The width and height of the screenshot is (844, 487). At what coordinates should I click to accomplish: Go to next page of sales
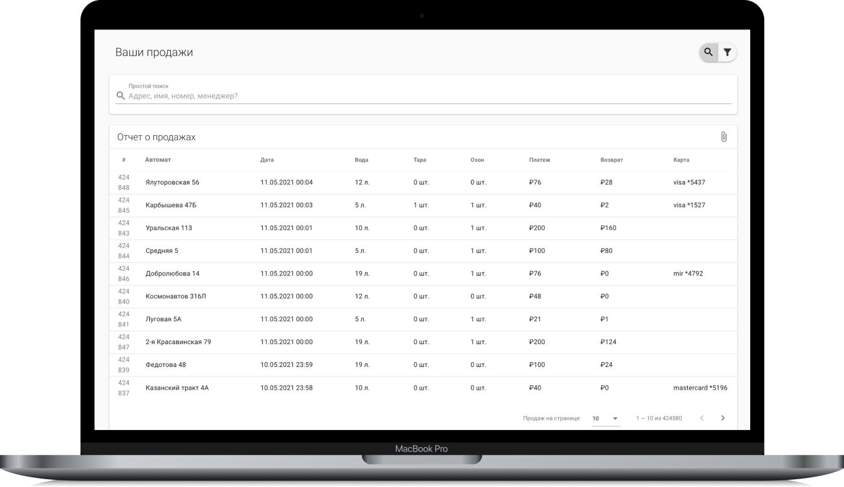point(723,418)
